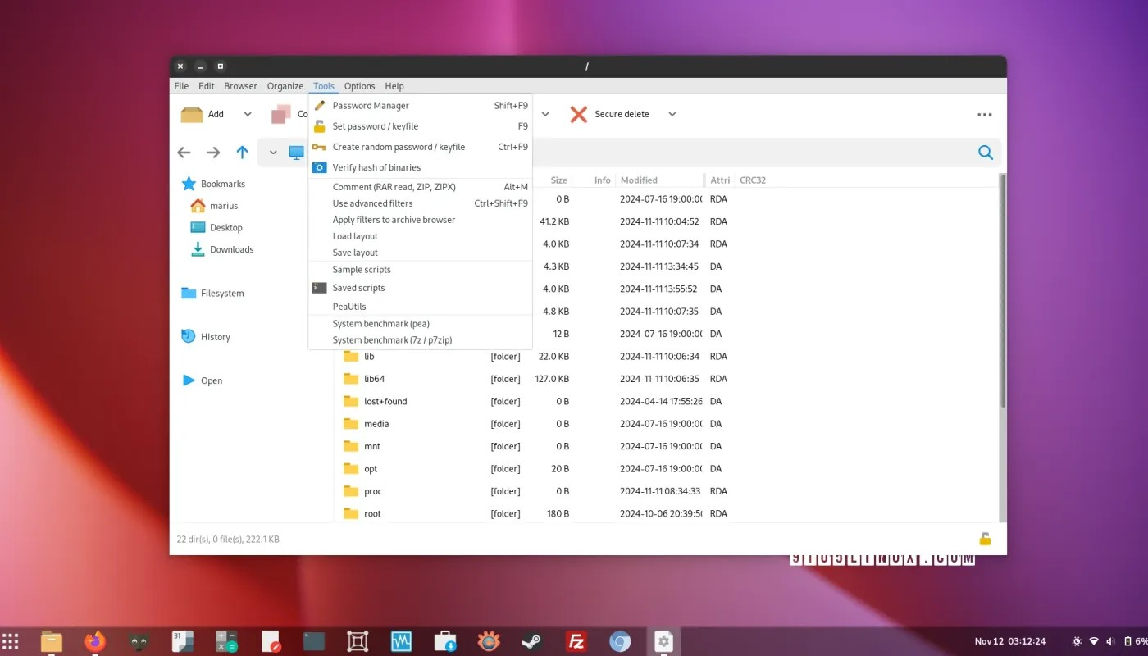1148x656 pixels.
Task: Open FileZilla from the taskbar
Action: [x=576, y=640]
